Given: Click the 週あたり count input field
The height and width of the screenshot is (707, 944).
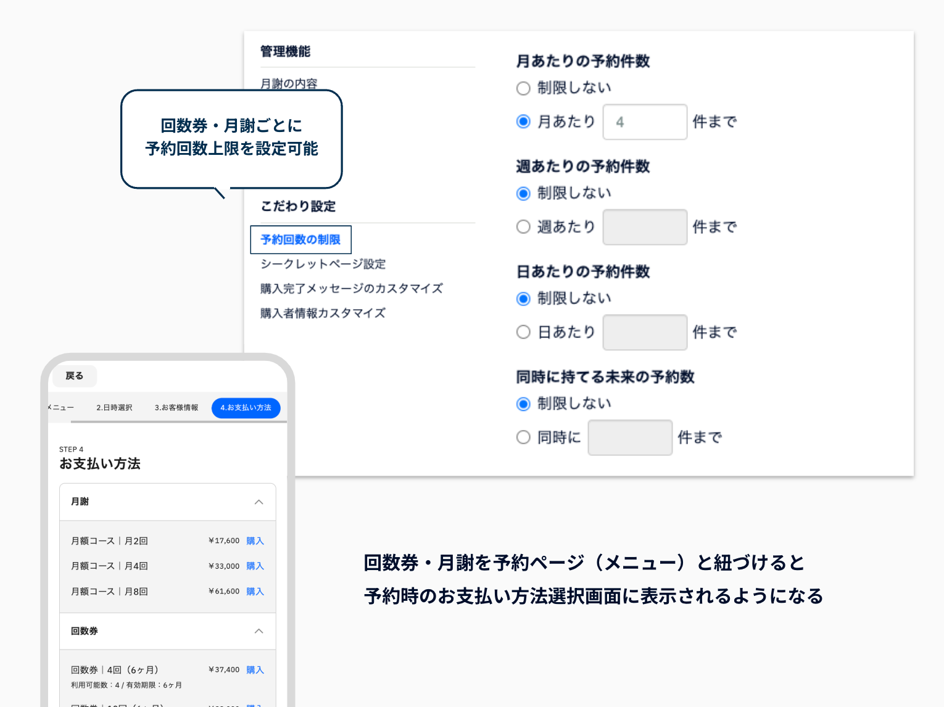Looking at the screenshot, I should [x=644, y=227].
